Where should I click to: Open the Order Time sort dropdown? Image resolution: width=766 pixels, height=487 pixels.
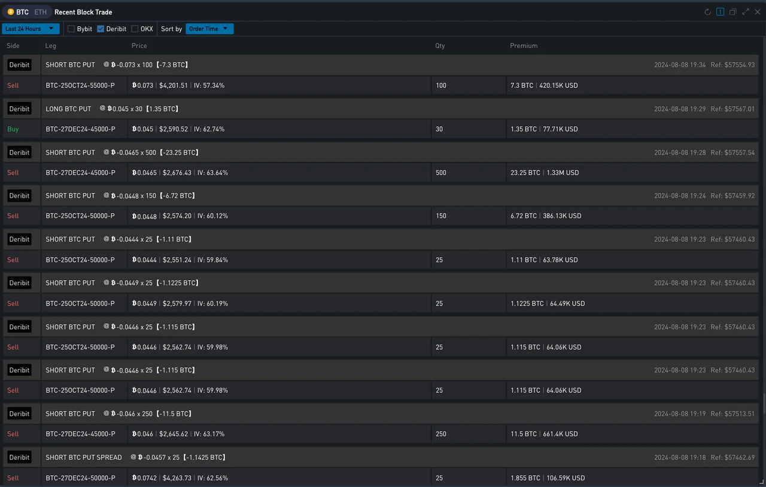tap(209, 29)
